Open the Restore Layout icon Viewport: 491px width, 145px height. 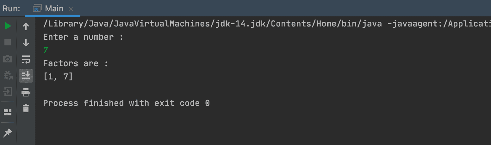8,112
